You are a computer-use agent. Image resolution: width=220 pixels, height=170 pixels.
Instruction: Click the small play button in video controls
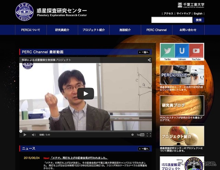pyautogui.click(x=25, y=135)
